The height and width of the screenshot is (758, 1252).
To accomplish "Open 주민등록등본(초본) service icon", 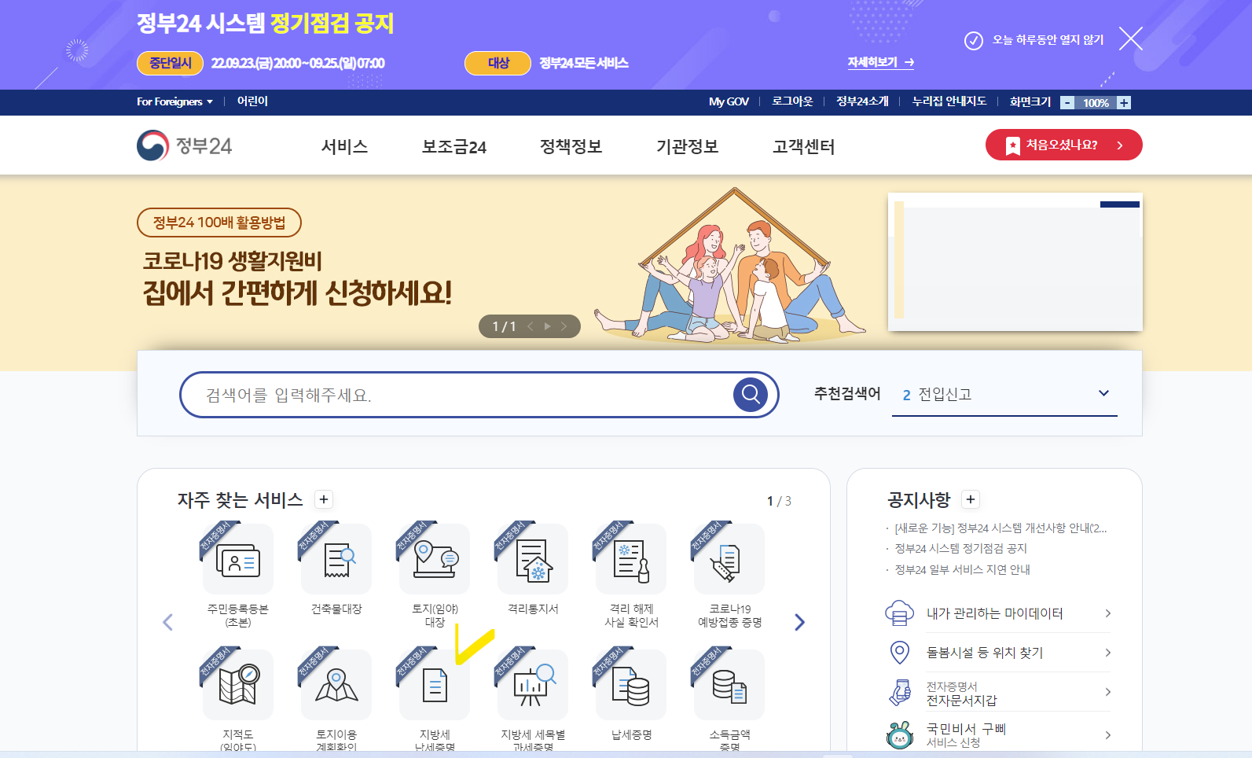I will tap(238, 559).
